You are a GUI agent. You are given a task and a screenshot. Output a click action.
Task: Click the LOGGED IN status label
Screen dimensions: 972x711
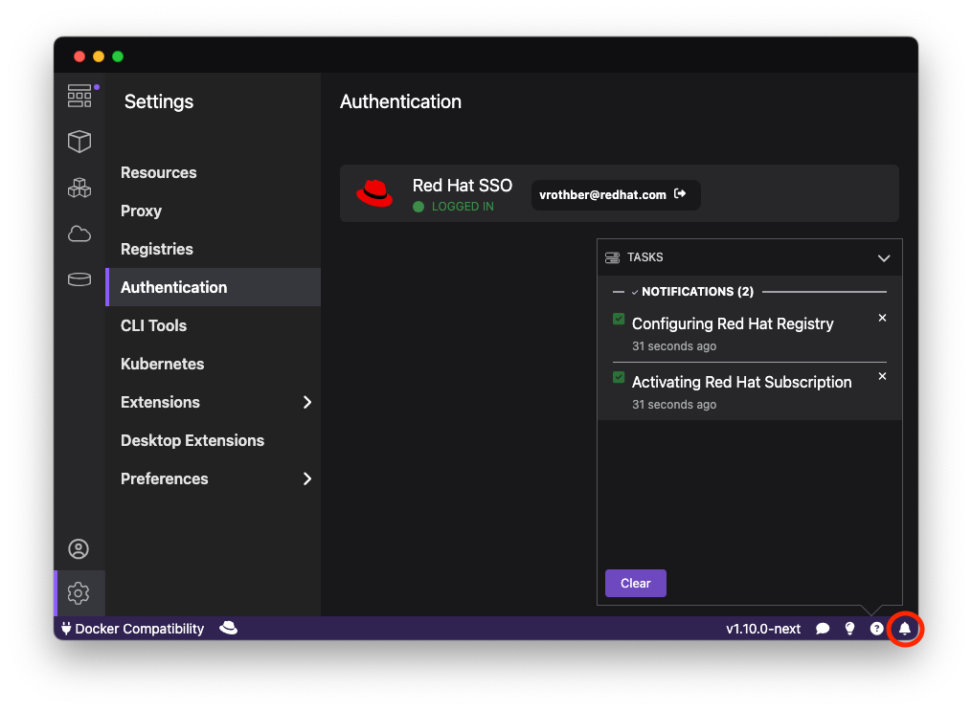[463, 207]
